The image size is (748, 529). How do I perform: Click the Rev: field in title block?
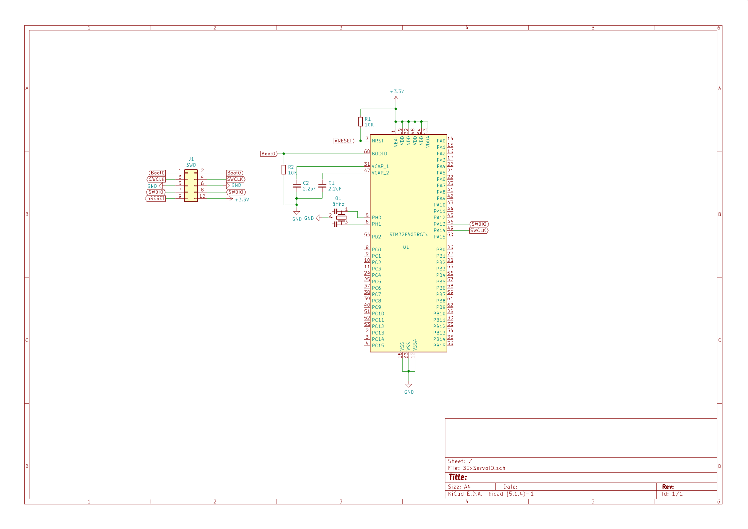tap(668, 487)
